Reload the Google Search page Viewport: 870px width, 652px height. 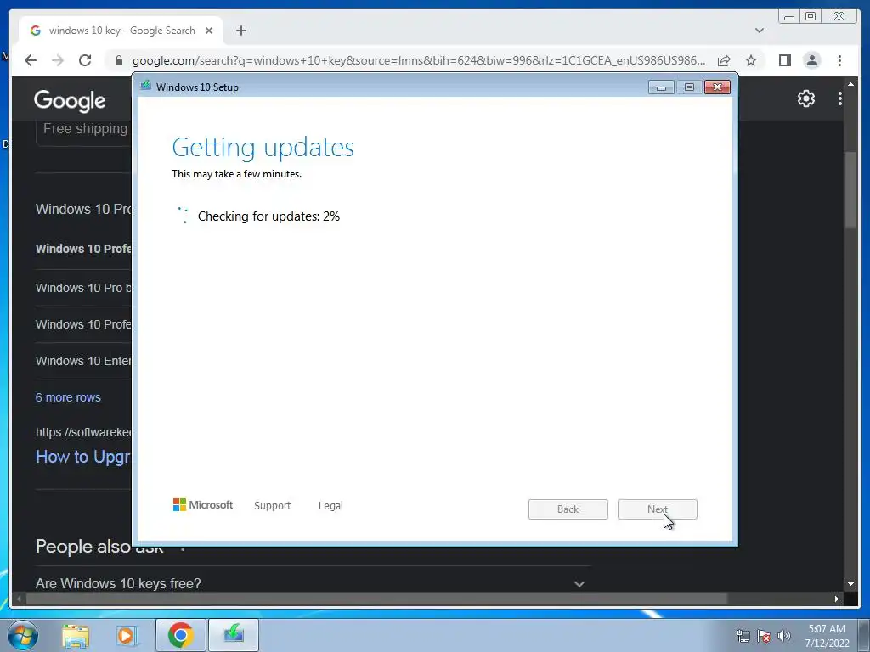click(85, 60)
